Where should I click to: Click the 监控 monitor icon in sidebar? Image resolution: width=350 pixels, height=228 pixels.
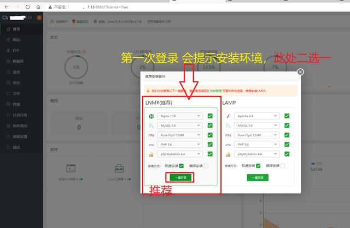click(9, 72)
